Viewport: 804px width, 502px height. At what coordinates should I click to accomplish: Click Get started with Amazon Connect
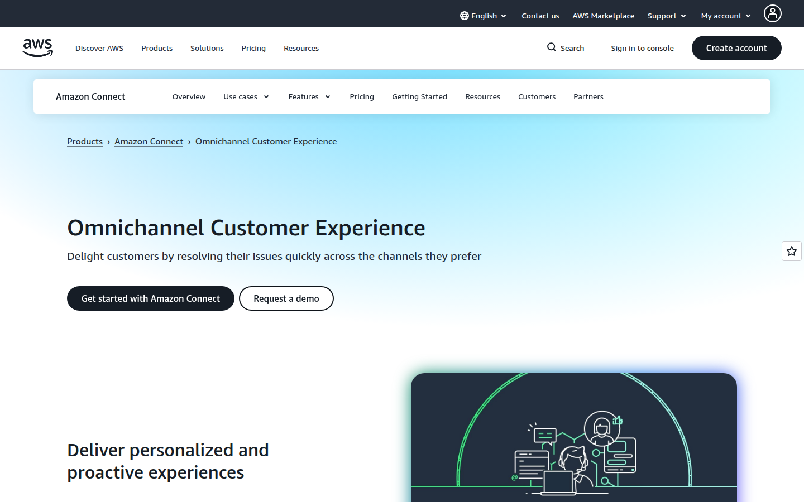coord(151,298)
